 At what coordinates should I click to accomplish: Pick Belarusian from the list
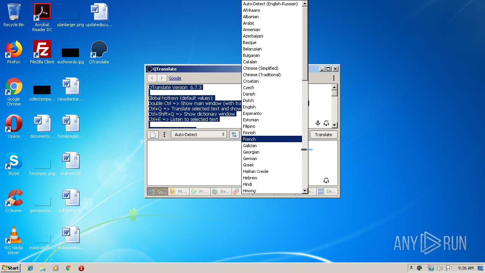[272, 49]
